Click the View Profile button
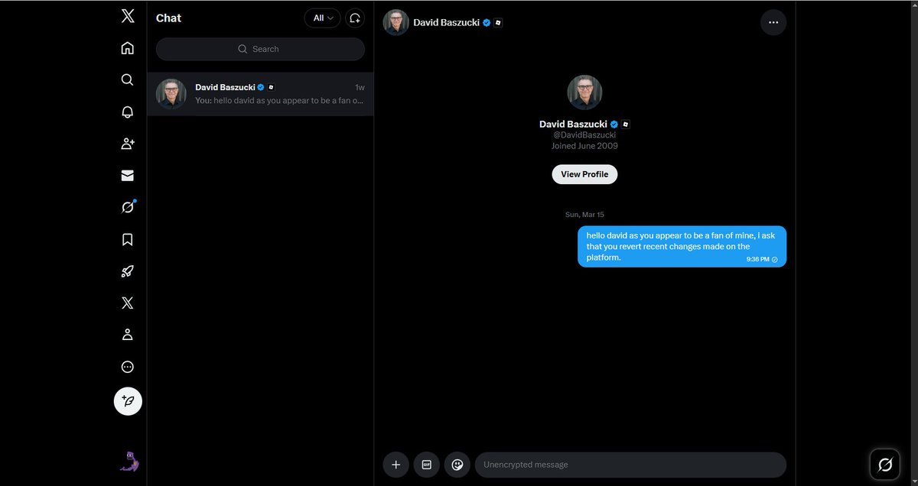Image resolution: width=918 pixels, height=486 pixels. [x=584, y=174]
